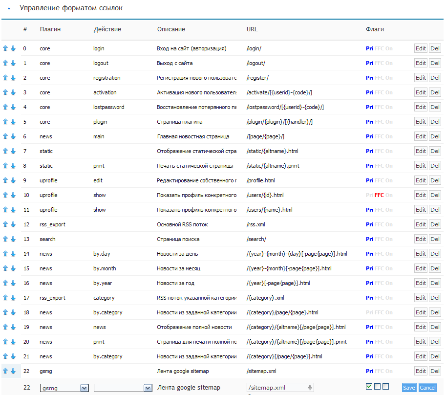Save the edited sitemap rule
This screenshot has width=446, height=395.
(x=409, y=388)
